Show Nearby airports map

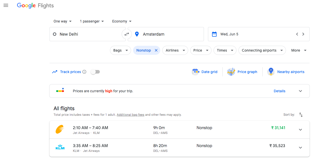(286, 72)
